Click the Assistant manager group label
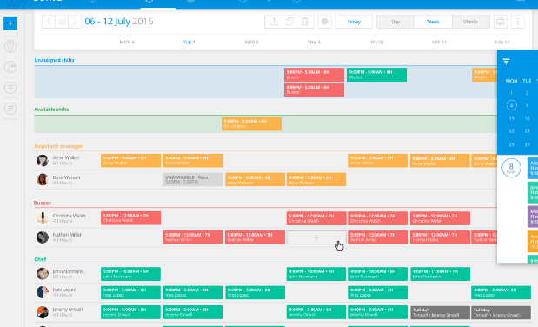 click(59, 146)
